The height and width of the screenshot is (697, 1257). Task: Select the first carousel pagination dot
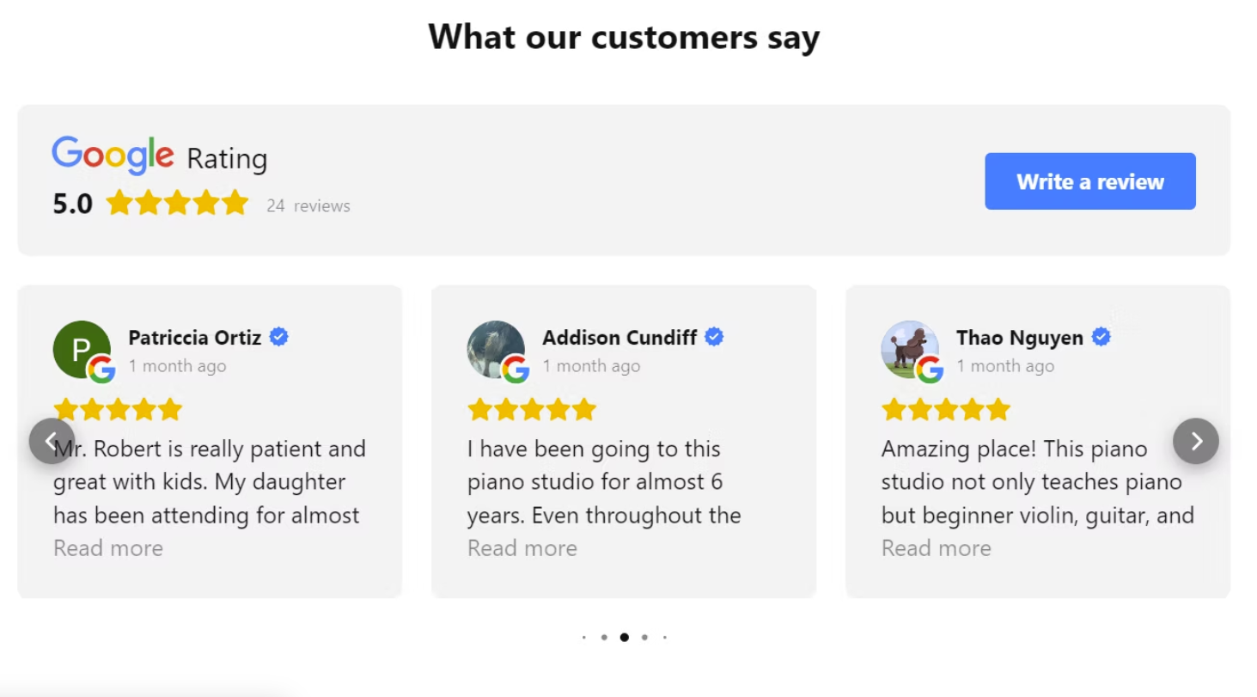click(x=584, y=638)
